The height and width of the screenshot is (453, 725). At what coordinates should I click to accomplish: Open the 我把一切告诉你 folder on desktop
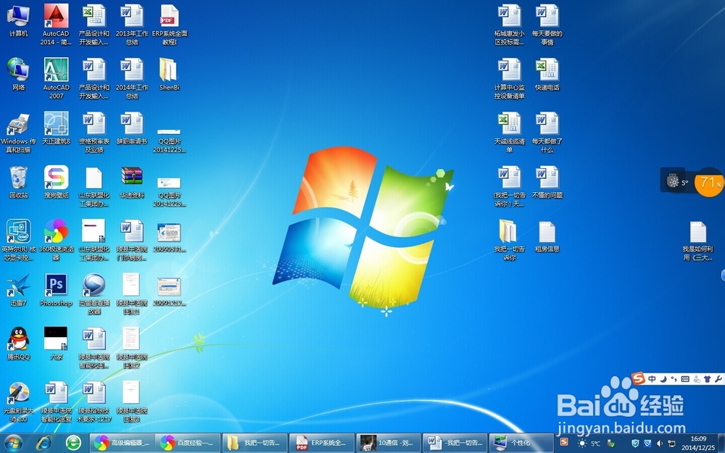509,240
